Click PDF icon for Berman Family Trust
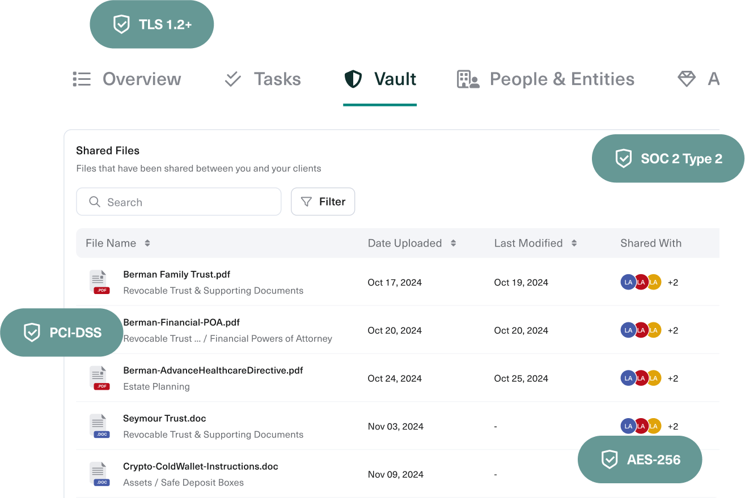 click(x=99, y=282)
